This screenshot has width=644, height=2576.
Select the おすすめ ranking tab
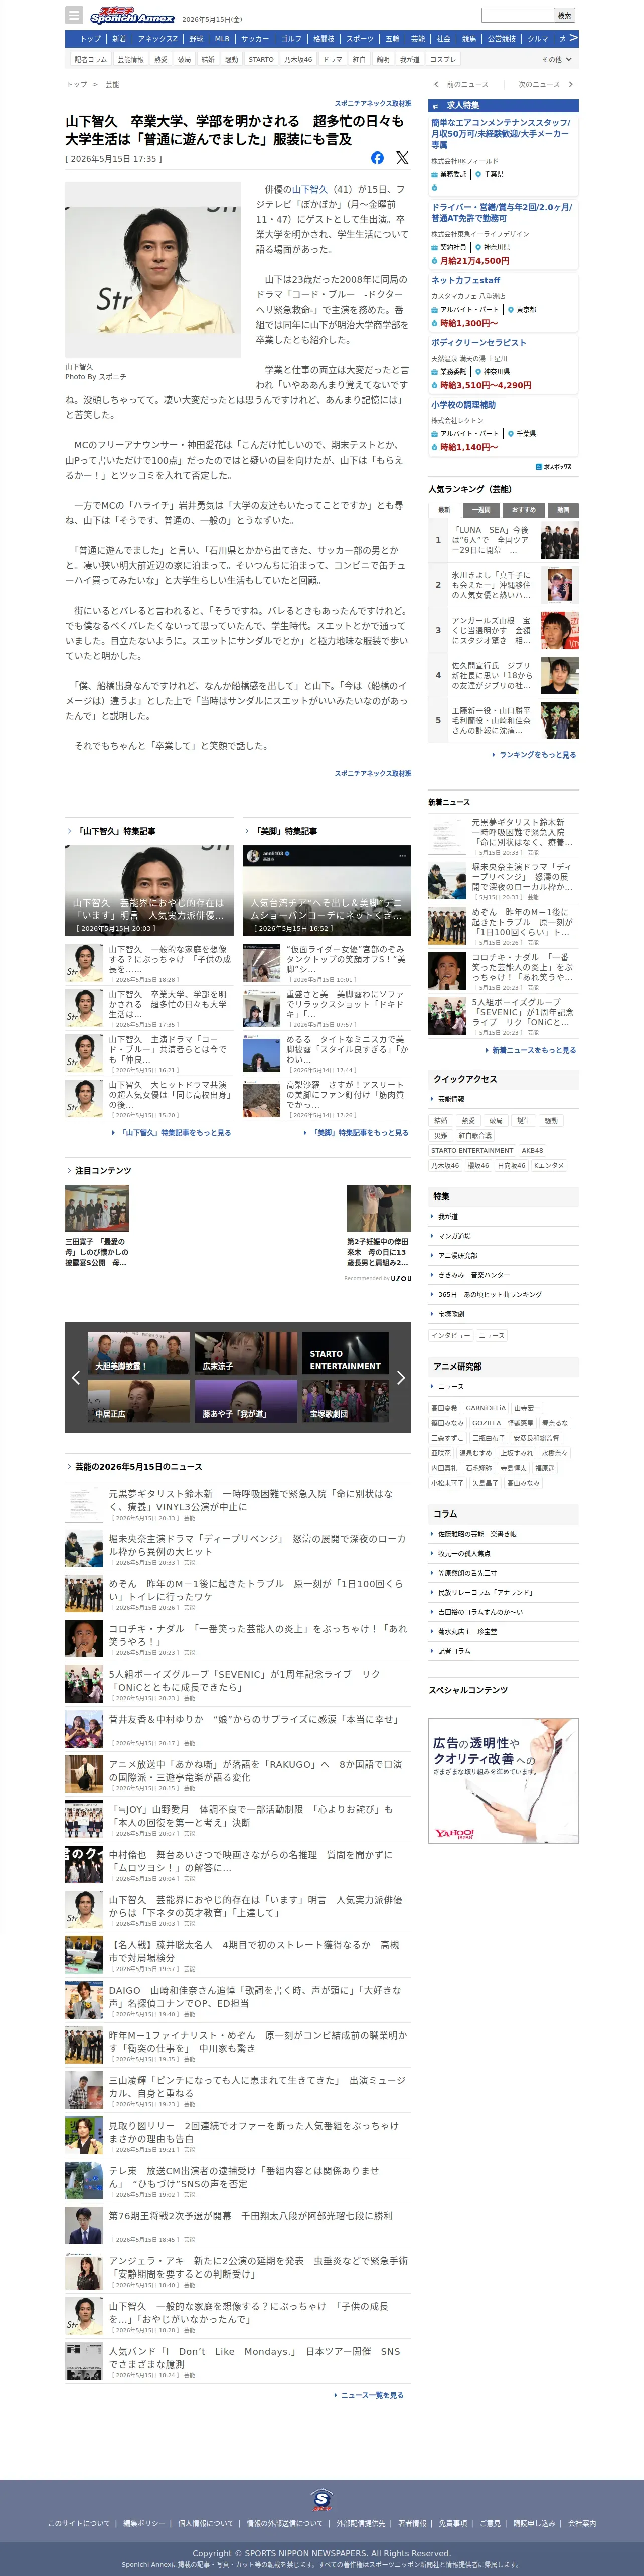pos(523,509)
